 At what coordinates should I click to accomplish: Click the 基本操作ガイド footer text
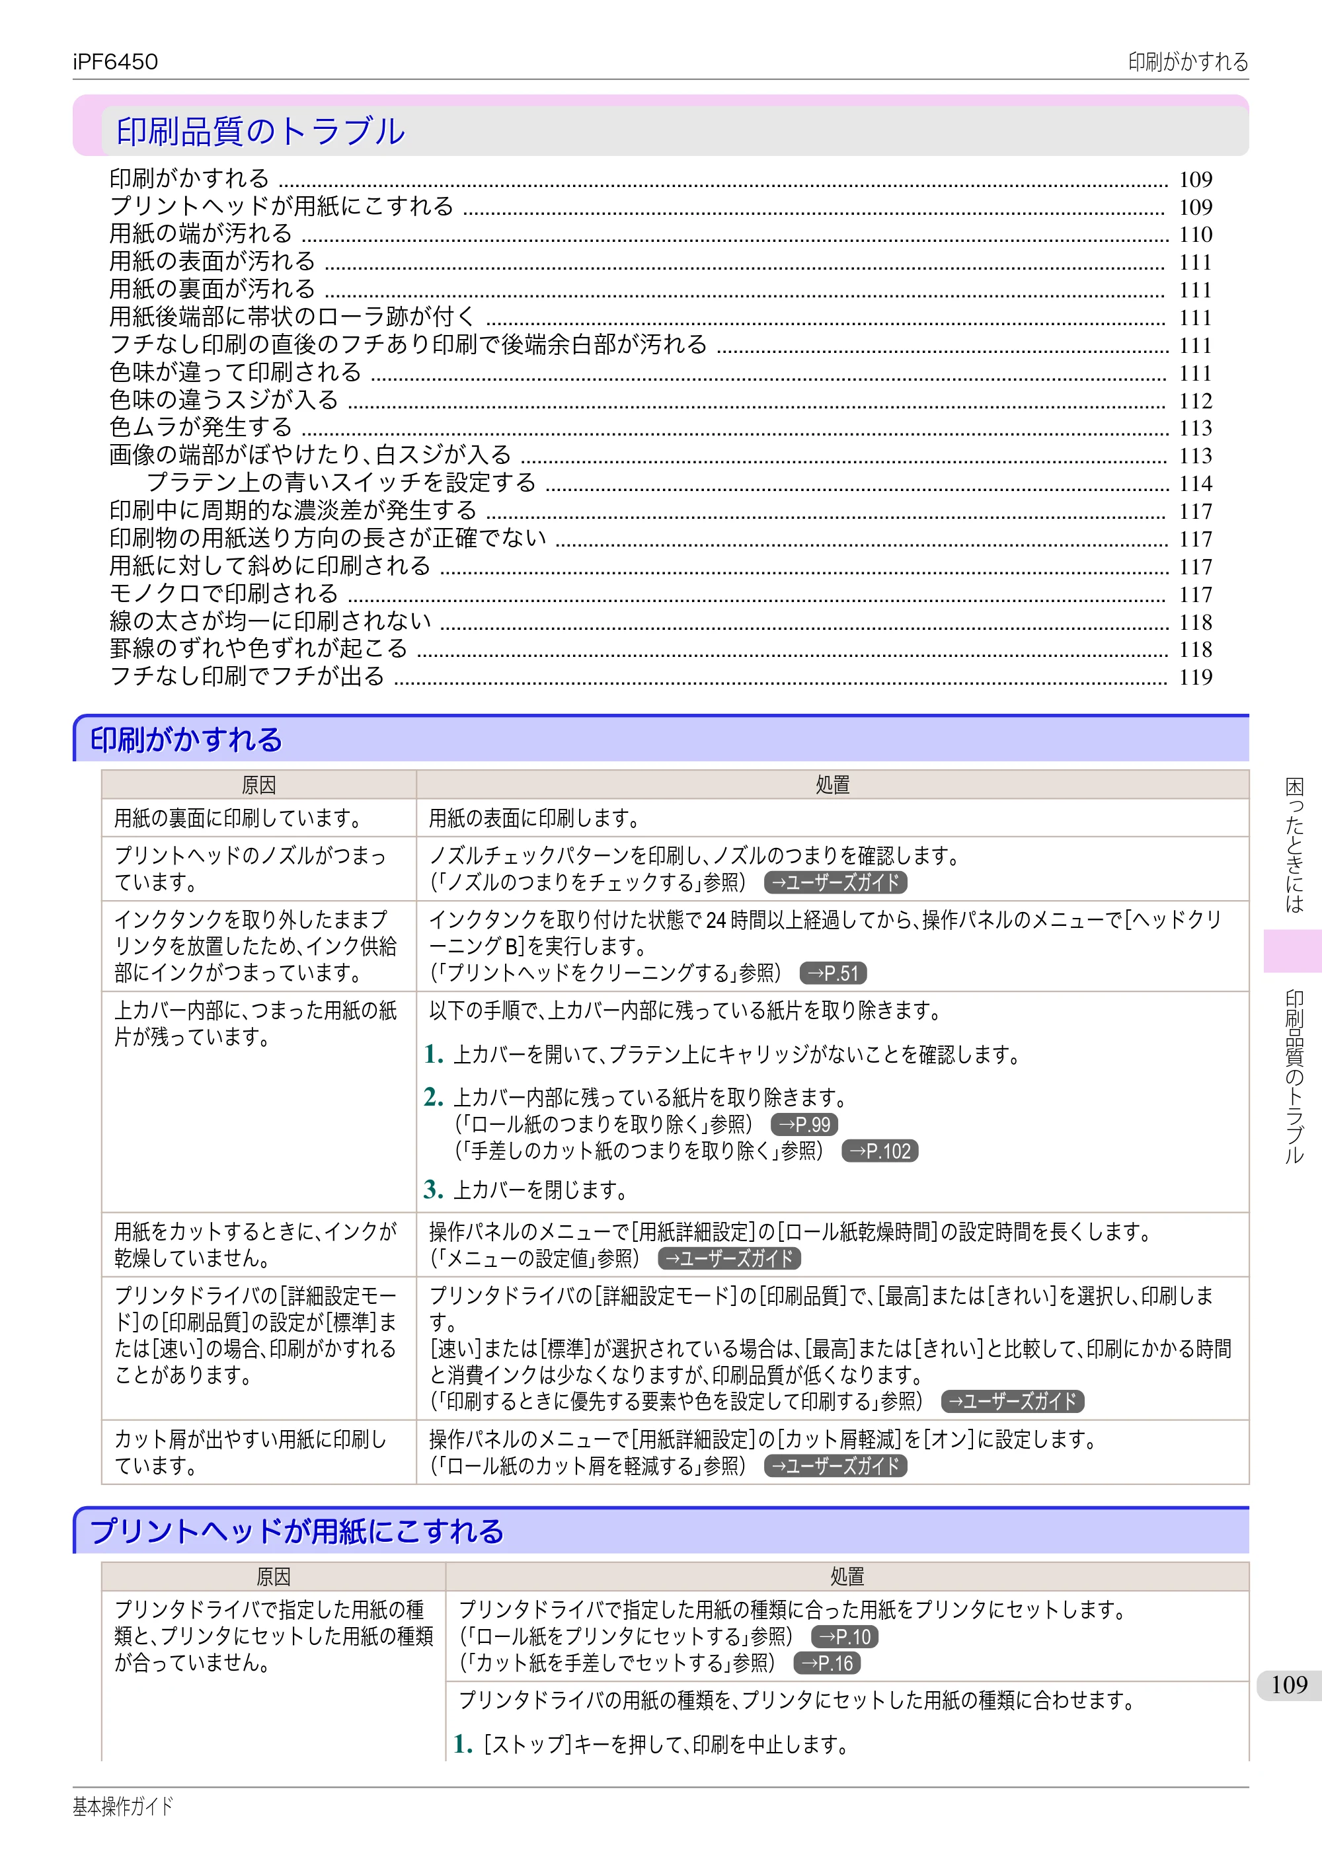coord(123,1806)
